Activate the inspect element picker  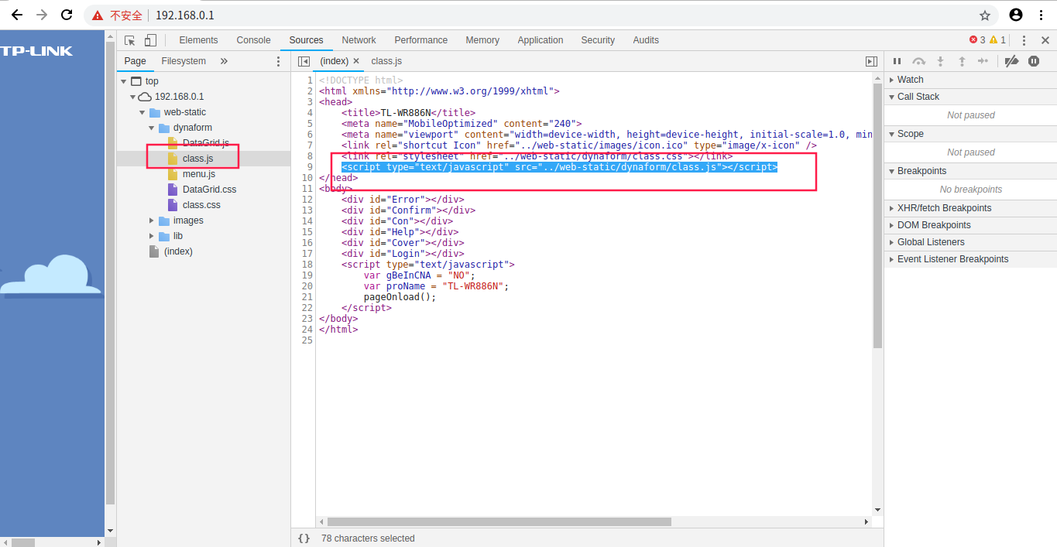tap(129, 40)
